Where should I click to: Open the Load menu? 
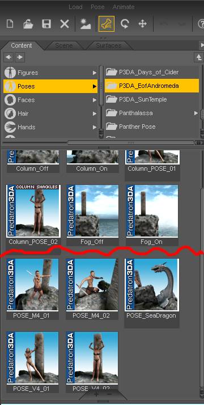click(75, 7)
